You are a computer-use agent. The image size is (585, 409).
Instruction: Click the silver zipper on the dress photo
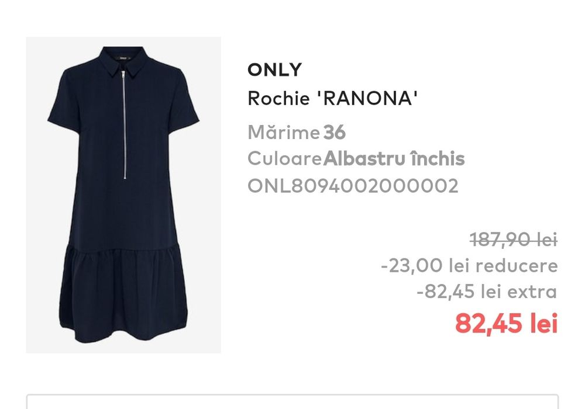pyautogui.click(x=124, y=125)
